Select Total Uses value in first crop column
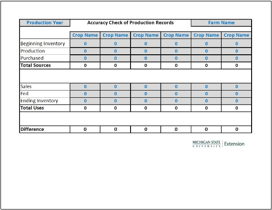 click(x=85, y=108)
